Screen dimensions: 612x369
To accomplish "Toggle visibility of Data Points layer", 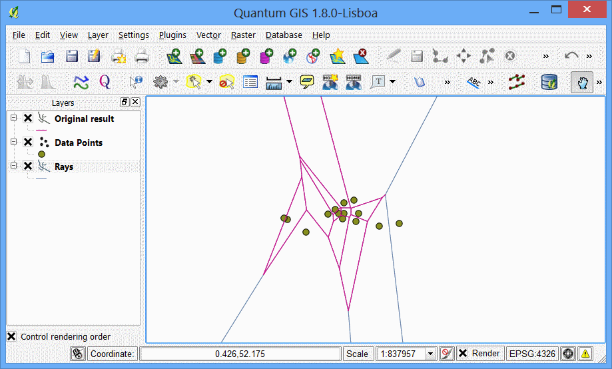I will click(28, 142).
